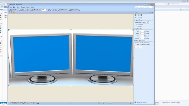The width and height of the screenshot is (189, 106).
Task: Click the Date modified text in Explorer window
Action: [171, 102]
